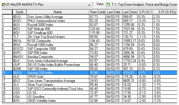Select the $SOX symbol cell

[x=19, y=21]
